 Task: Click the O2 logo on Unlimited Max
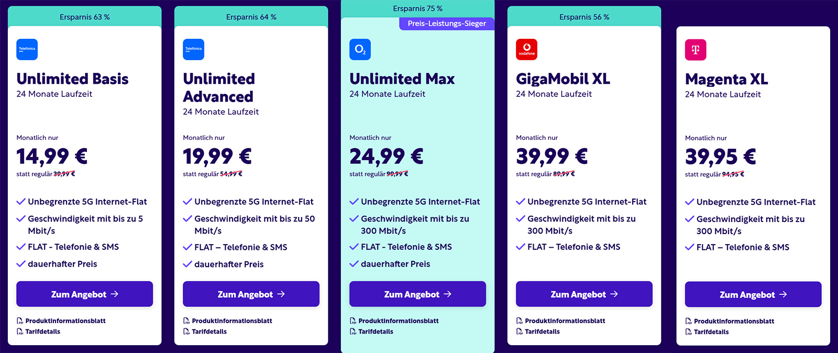point(360,49)
